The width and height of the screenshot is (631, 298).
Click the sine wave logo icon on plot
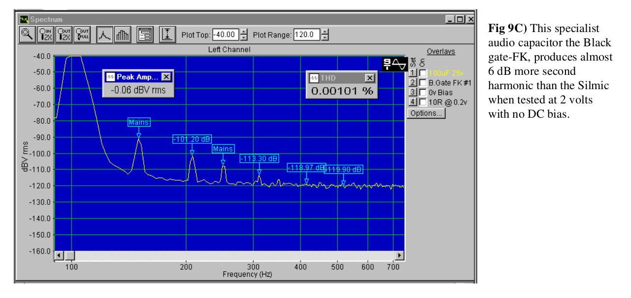pos(396,63)
